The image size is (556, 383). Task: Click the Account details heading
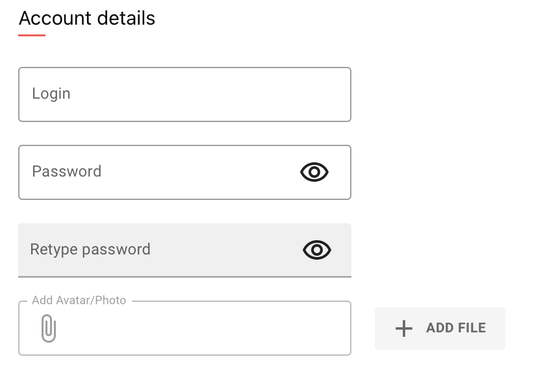coord(87,18)
